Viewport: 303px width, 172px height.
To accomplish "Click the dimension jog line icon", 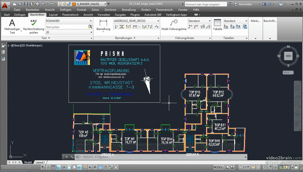I will click(157, 27).
